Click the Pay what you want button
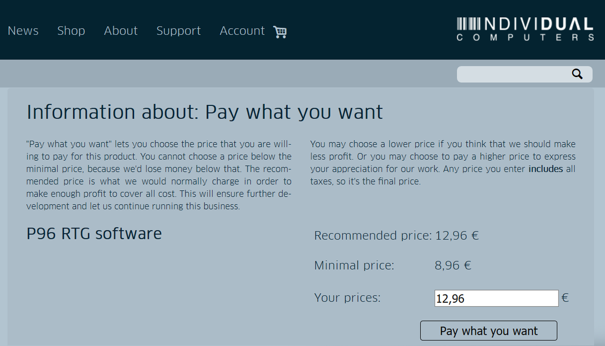This screenshot has height=346, width=605. (x=489, y=331)
